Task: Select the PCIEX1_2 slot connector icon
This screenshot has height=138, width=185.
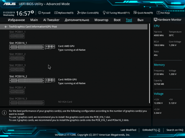Action: coord(17,58)
